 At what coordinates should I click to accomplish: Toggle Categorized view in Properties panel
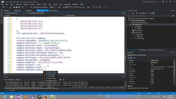[128, 58]
